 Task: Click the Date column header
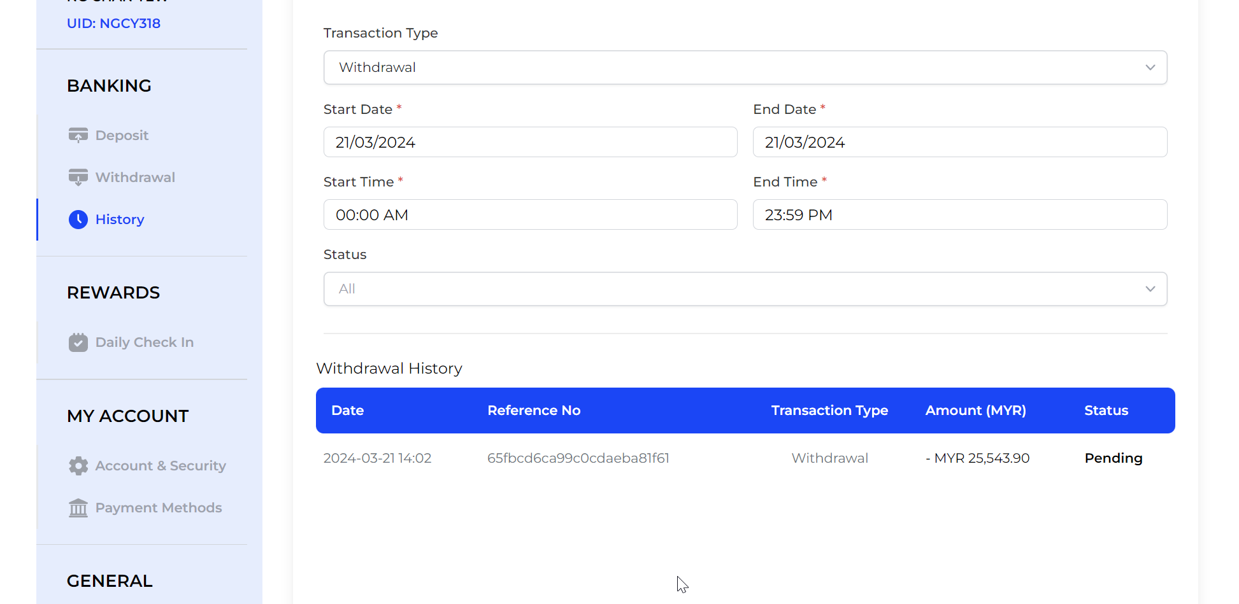pos(347,411)
